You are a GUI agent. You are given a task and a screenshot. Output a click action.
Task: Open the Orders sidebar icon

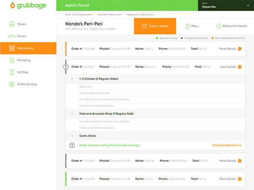[x=12, y=24]
